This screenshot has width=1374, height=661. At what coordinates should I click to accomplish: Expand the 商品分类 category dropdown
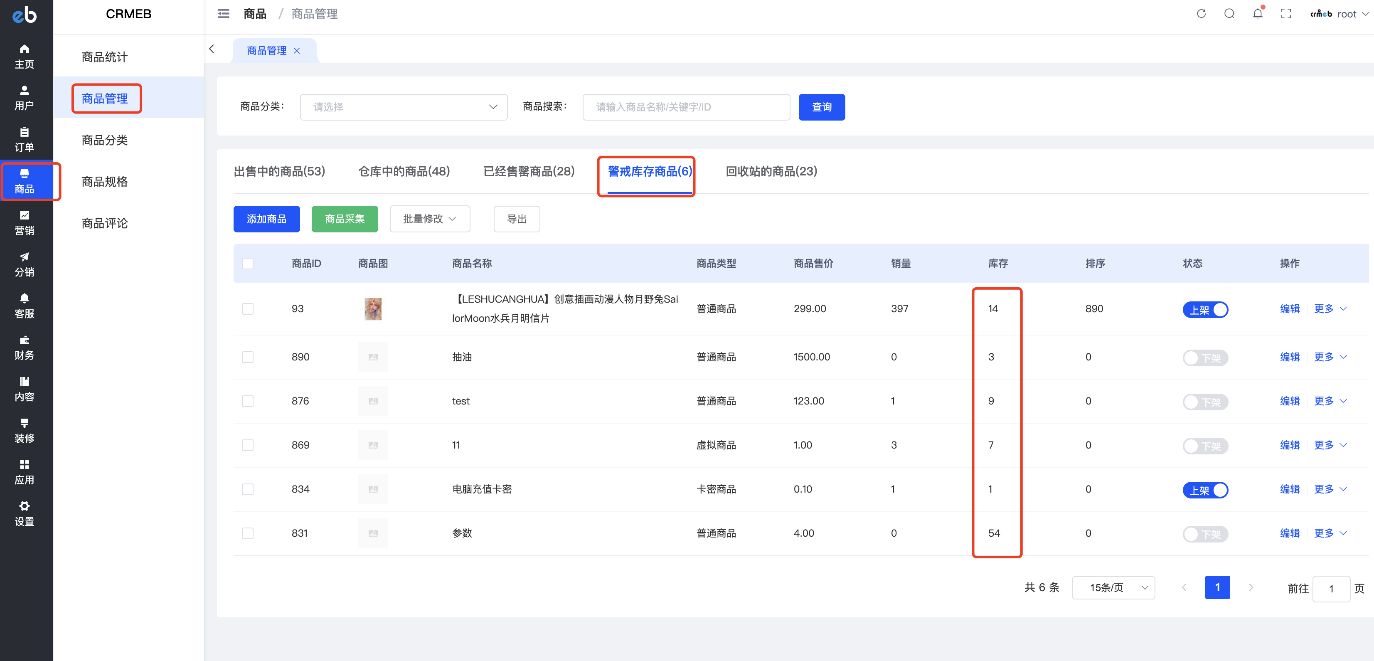coord(403,107)
